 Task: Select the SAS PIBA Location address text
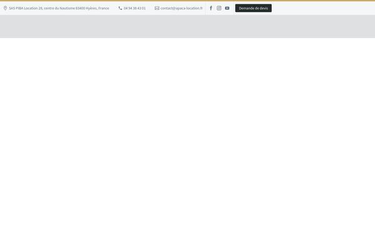[x=59, y=8]
